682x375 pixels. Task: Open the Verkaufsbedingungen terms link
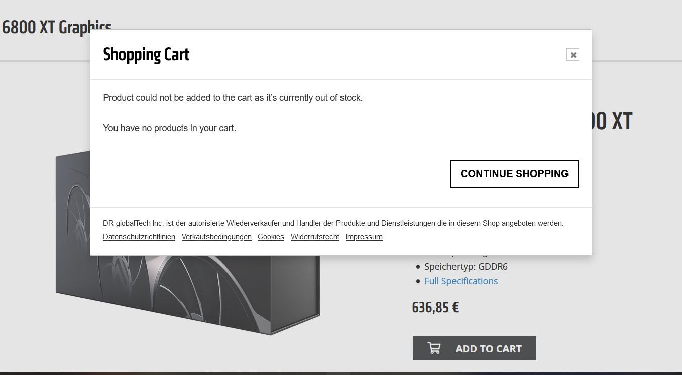tap(216, 237)
